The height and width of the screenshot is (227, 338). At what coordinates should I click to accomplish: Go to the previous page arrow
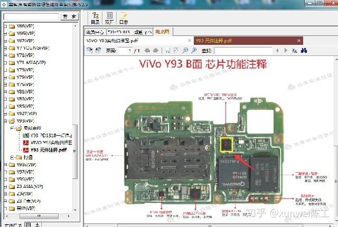pos(147,51)
